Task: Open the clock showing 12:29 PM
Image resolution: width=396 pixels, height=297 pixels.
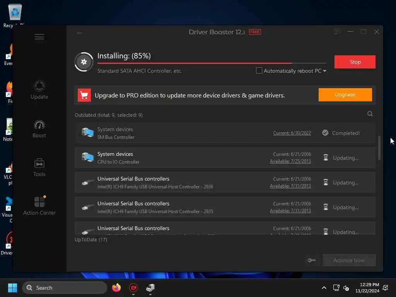Action: point(367,288)
